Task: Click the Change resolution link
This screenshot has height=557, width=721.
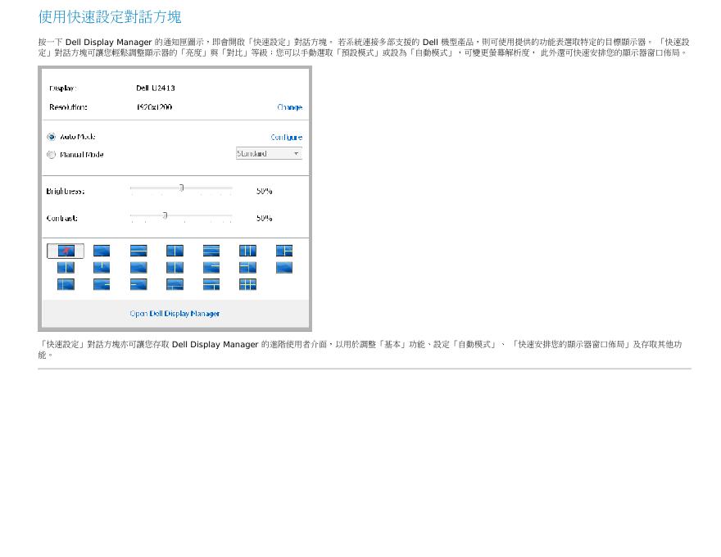Action: [289, 107]
